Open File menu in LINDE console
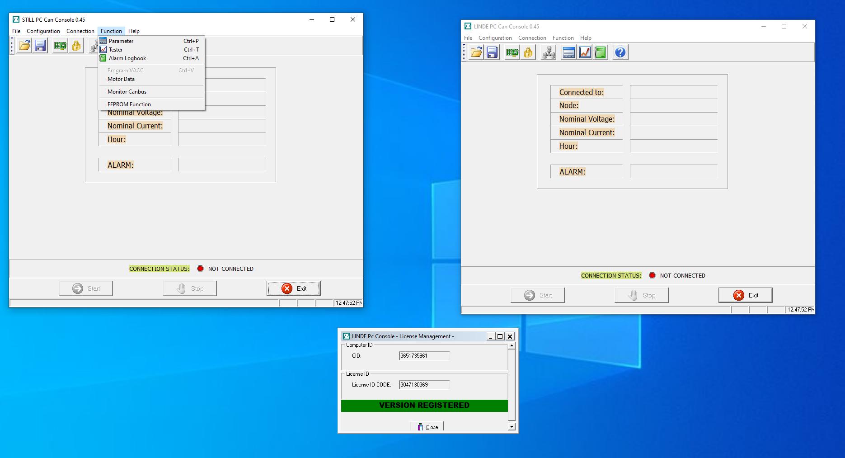 coord(468,38)
